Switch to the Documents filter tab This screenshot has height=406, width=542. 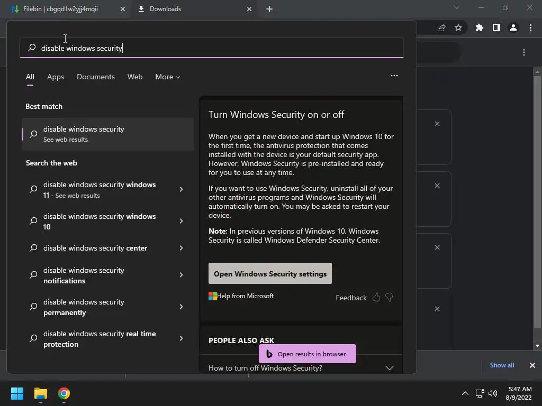[x=96, y=77]
